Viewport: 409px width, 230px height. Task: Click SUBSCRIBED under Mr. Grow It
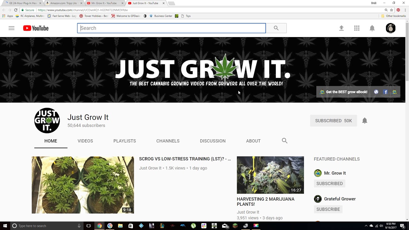[x=329, y=183]
